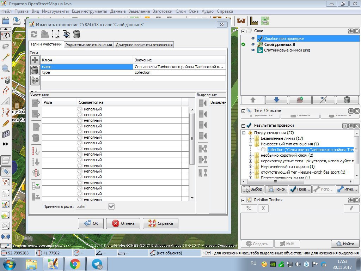Click the validation results vertical scrollbar

[356, 150]
